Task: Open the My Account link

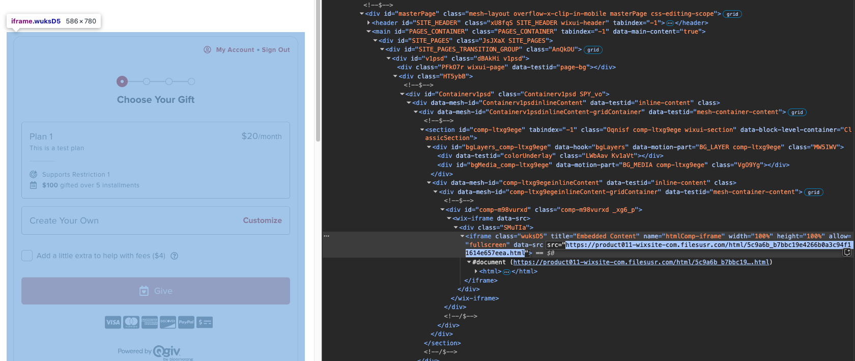Action: click(235, 50)
